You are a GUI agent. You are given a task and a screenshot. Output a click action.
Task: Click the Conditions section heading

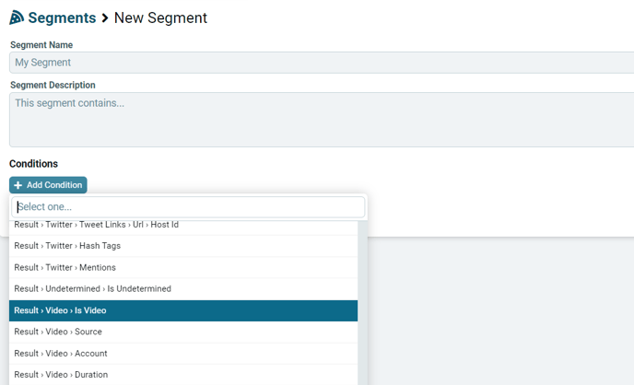tap(33, 164)
